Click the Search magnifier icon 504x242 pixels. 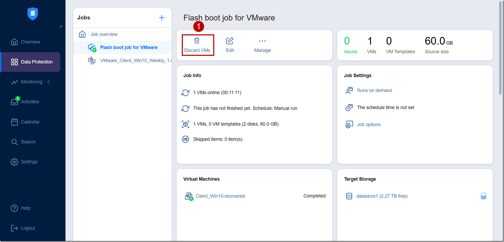pyautogui.click(x=14, y=142)
